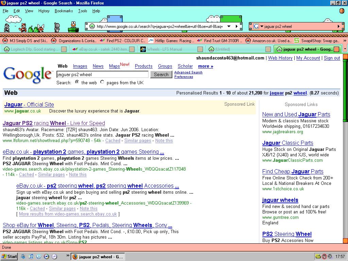
Task: Go forward with the Raccoon Mario button
Action: 23,27
